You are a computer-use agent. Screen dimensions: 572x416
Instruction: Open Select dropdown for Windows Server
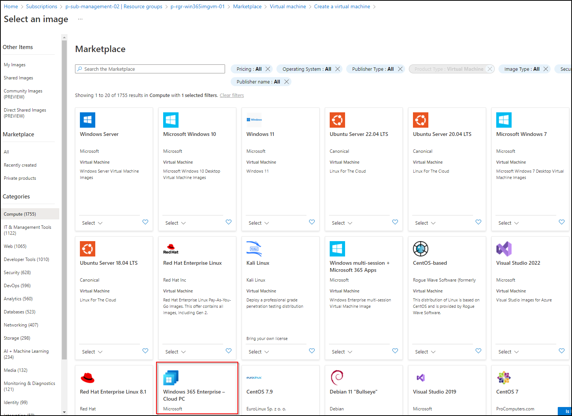92,223
